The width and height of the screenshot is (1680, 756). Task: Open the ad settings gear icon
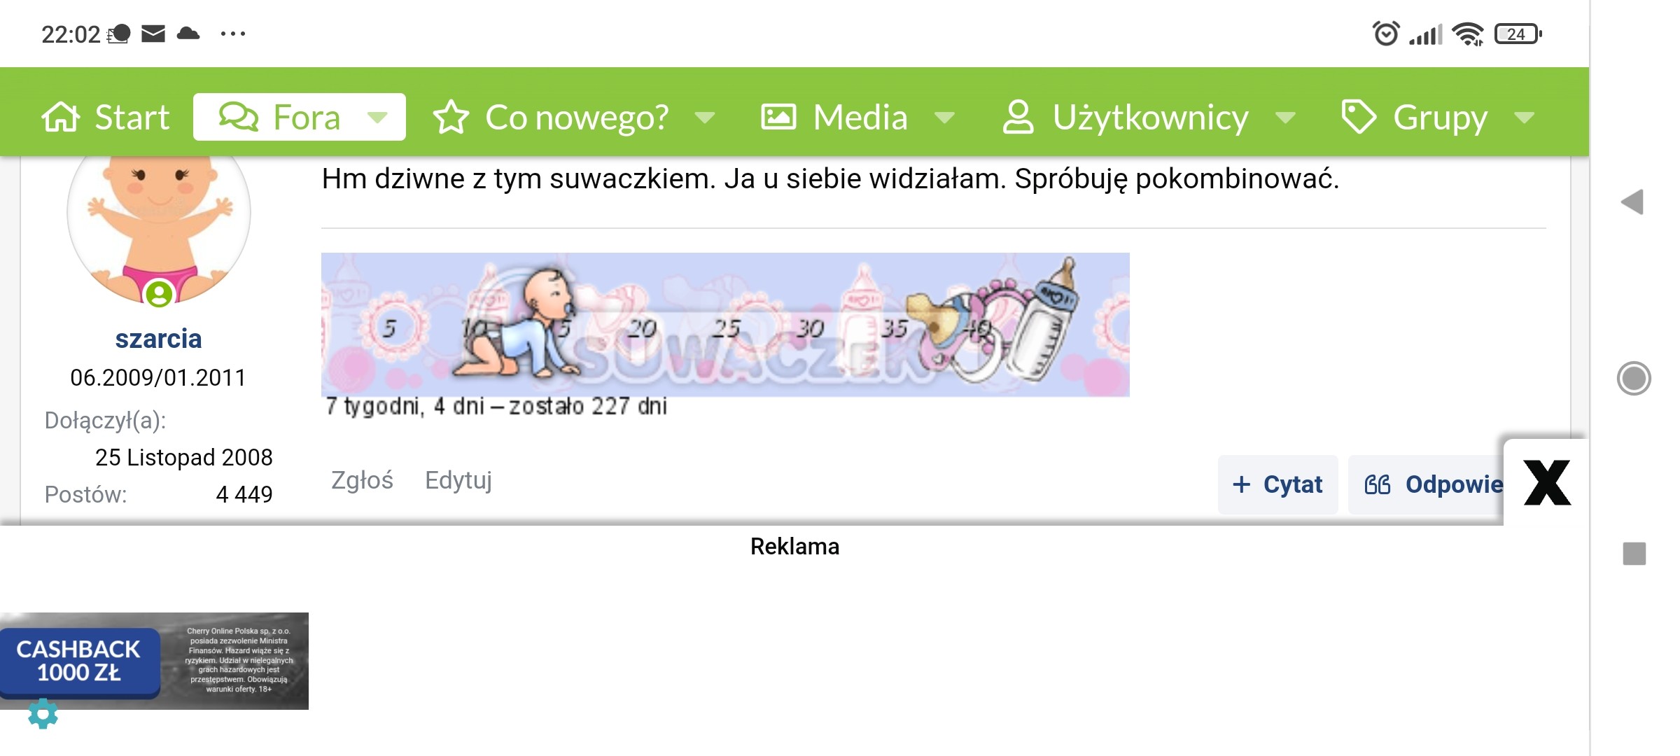click(x=43, y=713)
